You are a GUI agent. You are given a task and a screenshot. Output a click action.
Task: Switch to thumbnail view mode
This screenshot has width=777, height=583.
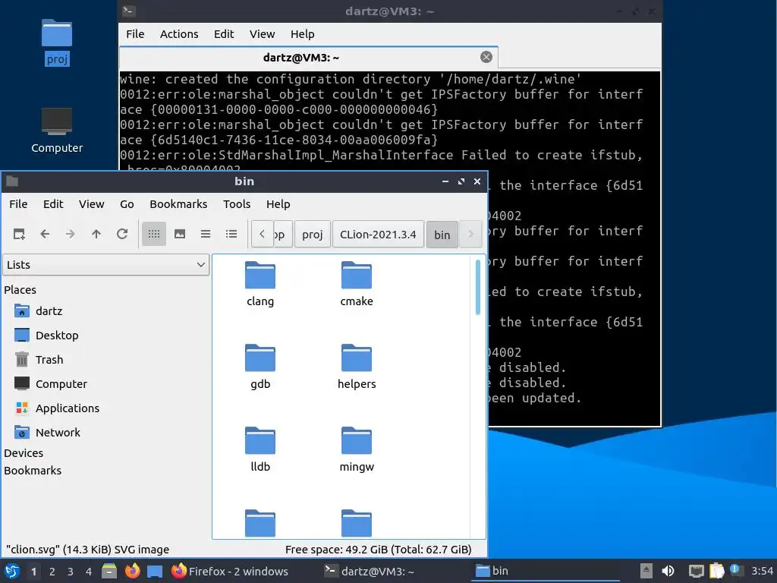pos(180,234)
